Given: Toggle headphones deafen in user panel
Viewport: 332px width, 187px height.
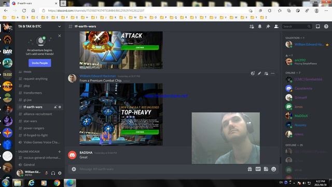Looking at the screenshot, I should 53,173.
